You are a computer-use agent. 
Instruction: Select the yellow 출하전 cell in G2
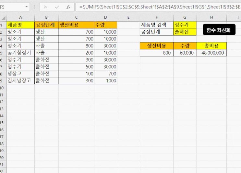pyautogui.click(x=185, y=32)
